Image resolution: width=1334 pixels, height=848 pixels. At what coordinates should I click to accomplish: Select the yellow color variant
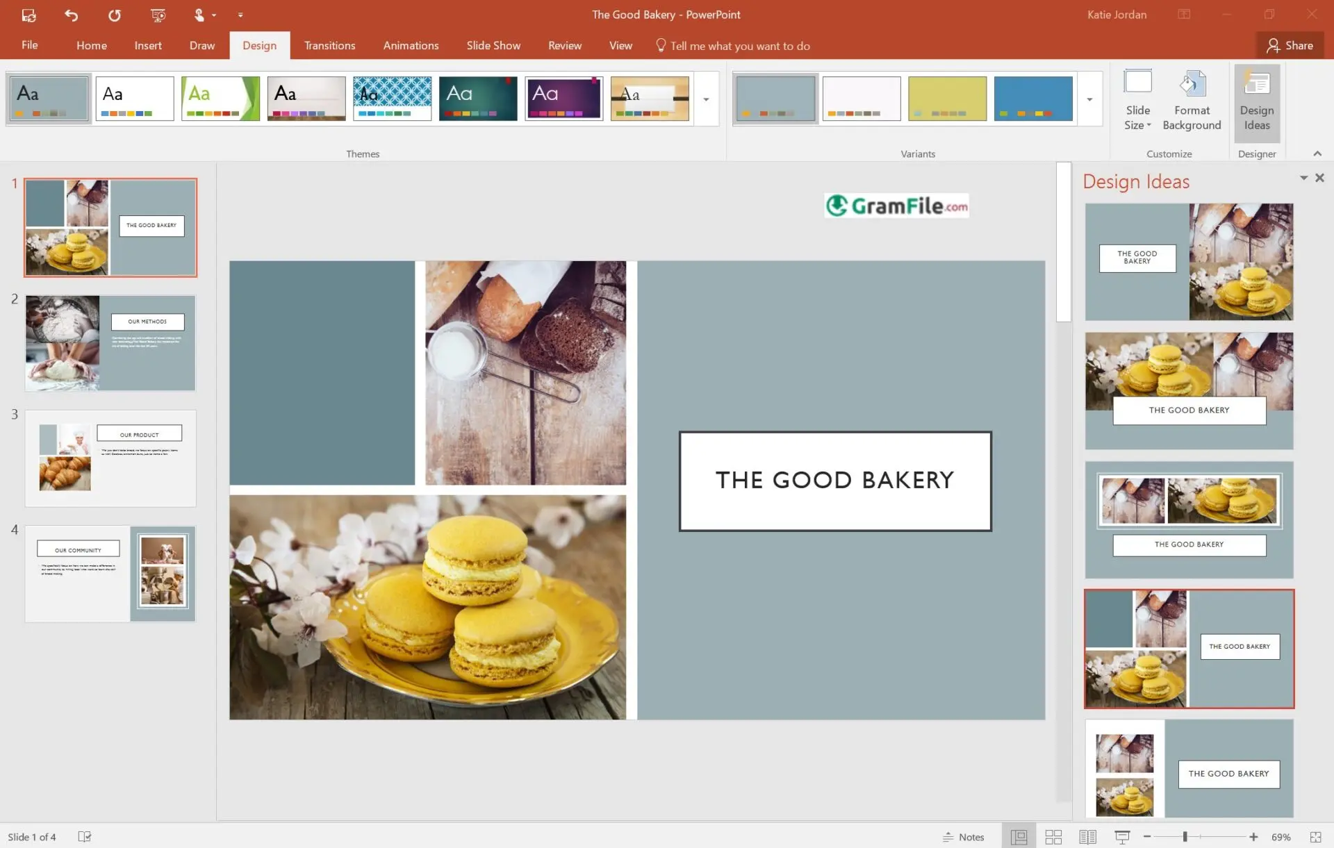[x=947, y=99]
